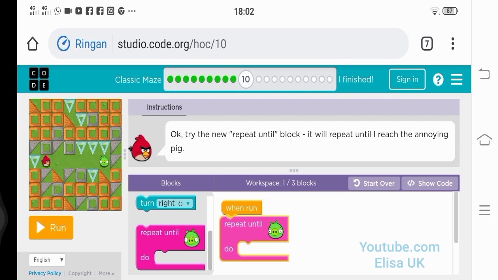Viewport: 498px width, 280px height.
Task: Tap the system recents menu icon
Action: (x=484, y=210)
